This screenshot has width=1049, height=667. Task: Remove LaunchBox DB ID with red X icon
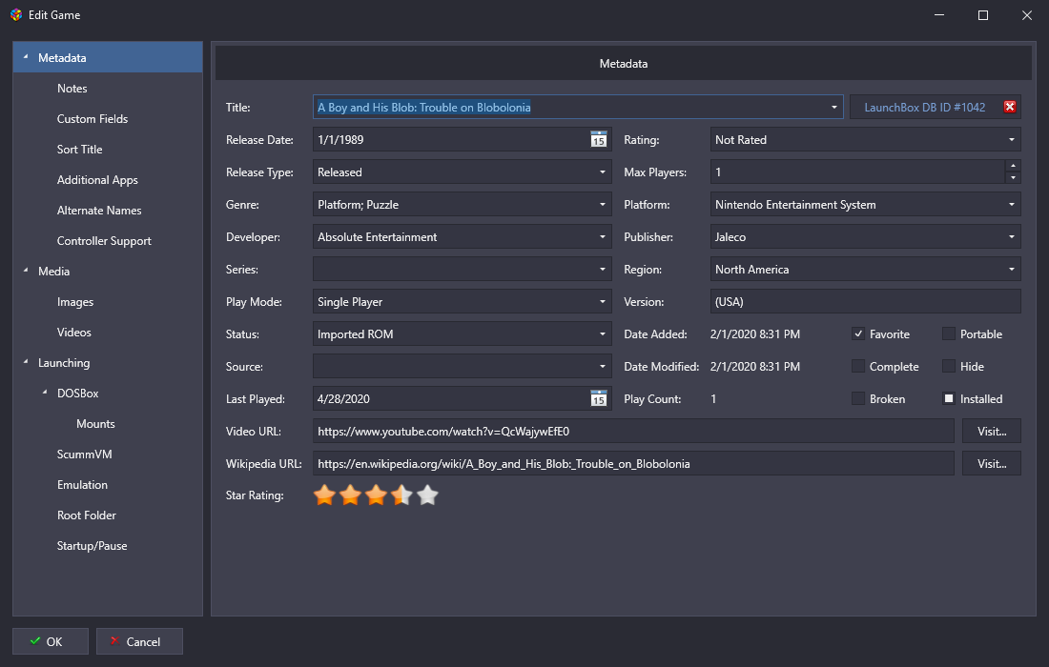point(1010,107)
